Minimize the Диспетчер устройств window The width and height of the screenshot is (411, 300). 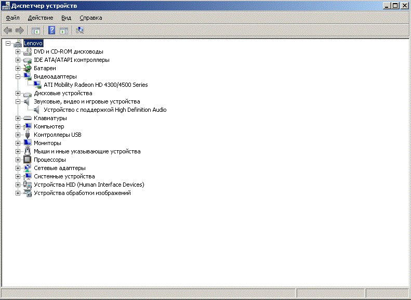[x=387, y=6]
